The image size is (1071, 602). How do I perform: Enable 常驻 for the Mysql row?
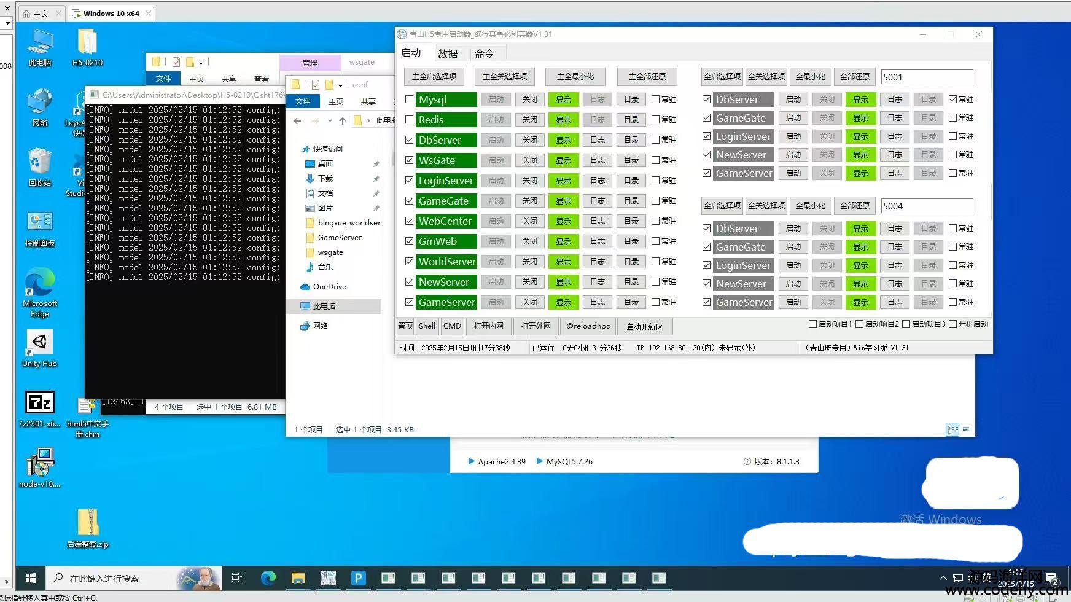[x=656, y=100]
